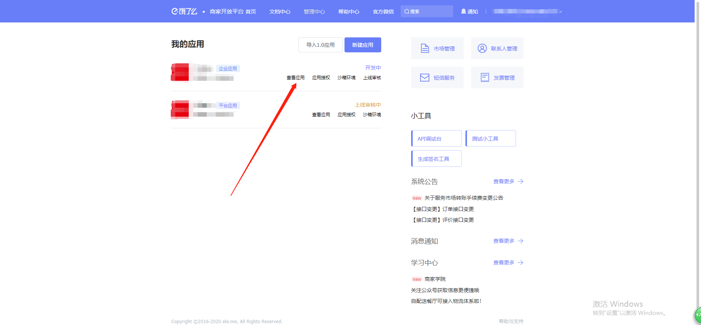The height and width of the screenshot is (325, 701).
Task: Click the search magnifier icon
Action: [407, 12]
